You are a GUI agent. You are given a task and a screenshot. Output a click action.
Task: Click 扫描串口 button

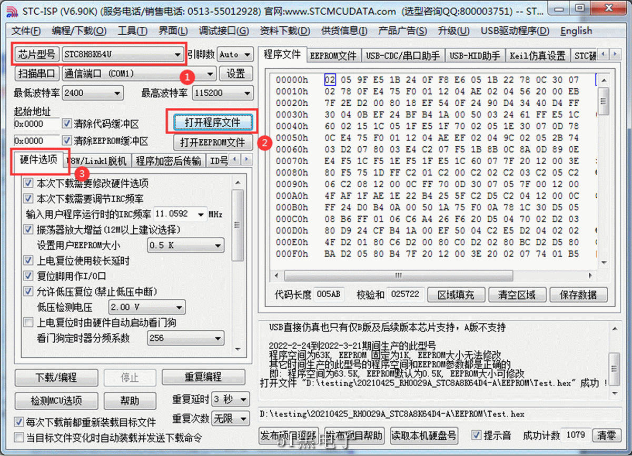click(x=36, y=74)
